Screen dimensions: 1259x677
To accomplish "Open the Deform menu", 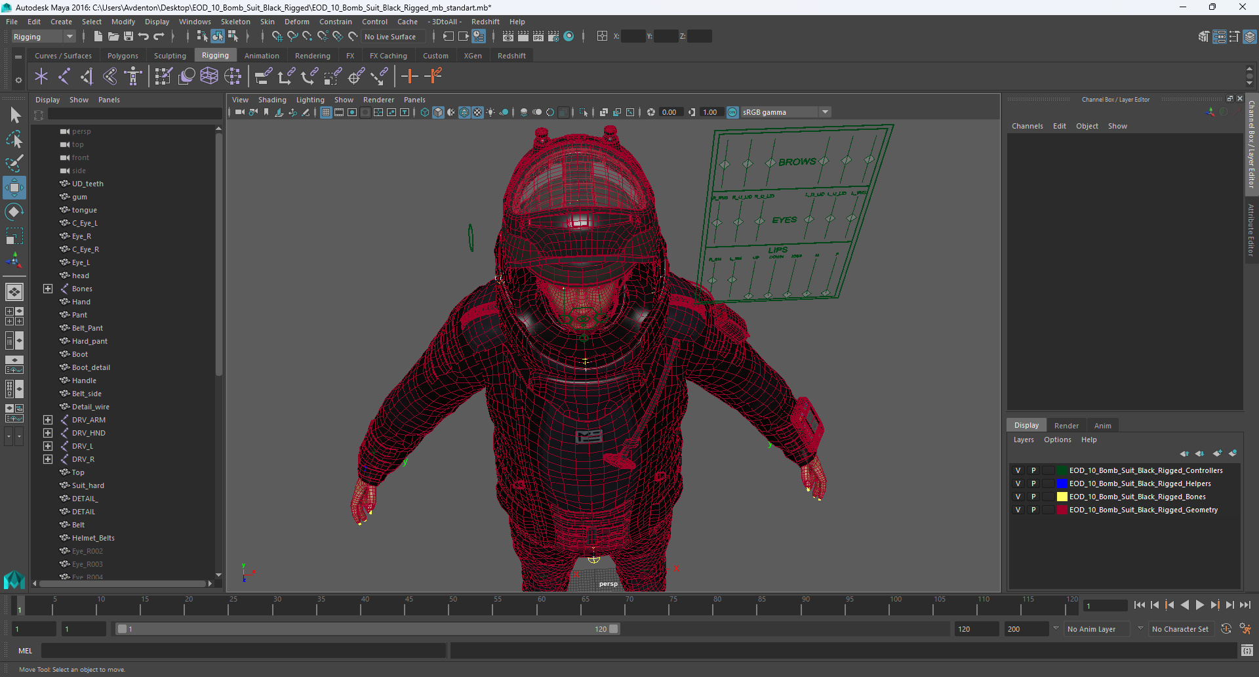I will coord(296,22).
